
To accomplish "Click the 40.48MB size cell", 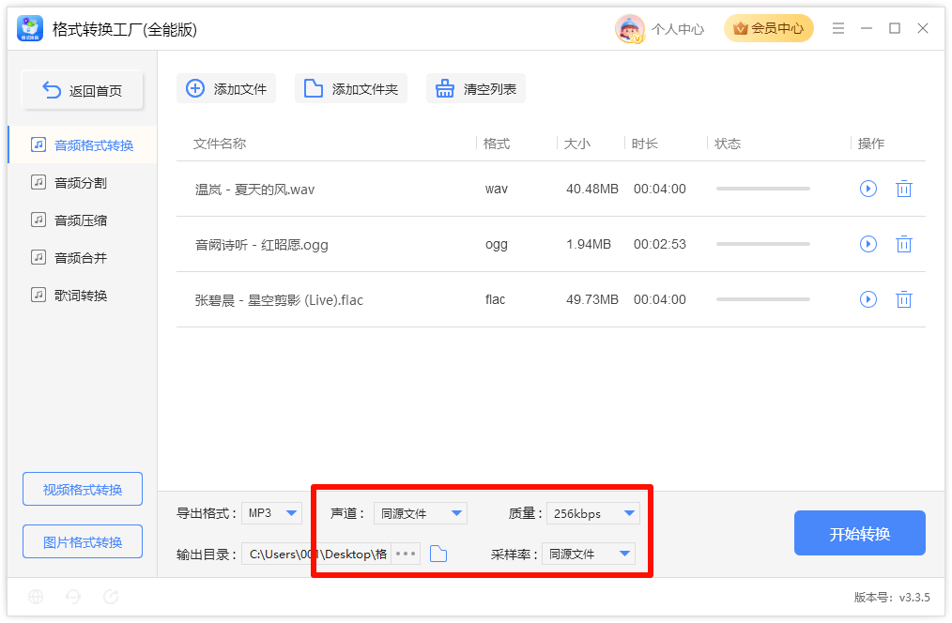I will (x=592, y=189).
